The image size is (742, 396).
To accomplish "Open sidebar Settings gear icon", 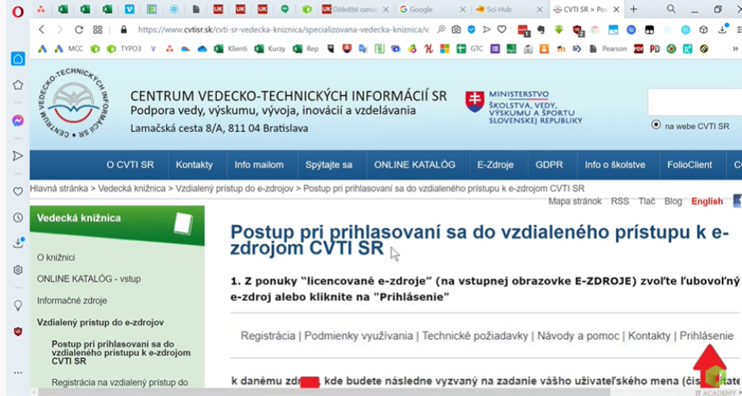I will tap(18, 270).
